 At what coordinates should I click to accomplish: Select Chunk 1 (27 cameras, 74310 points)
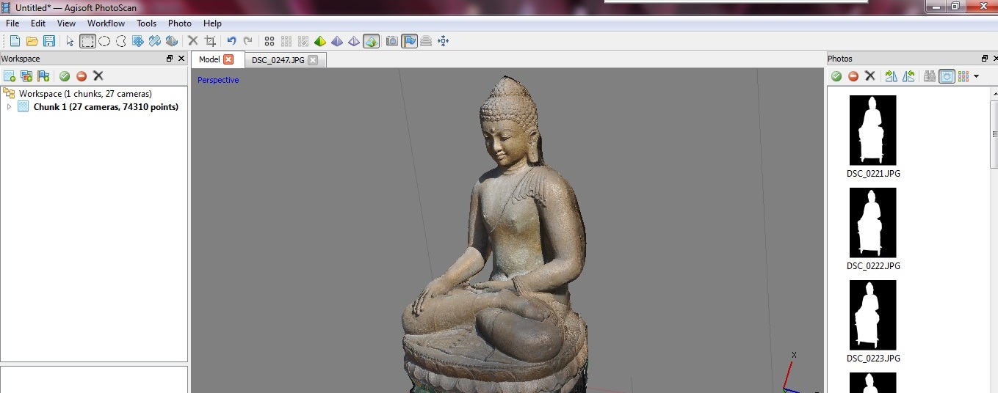pyautogui.click(x=106, y=106)
